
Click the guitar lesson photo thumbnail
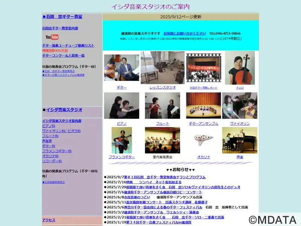point(122,67)
